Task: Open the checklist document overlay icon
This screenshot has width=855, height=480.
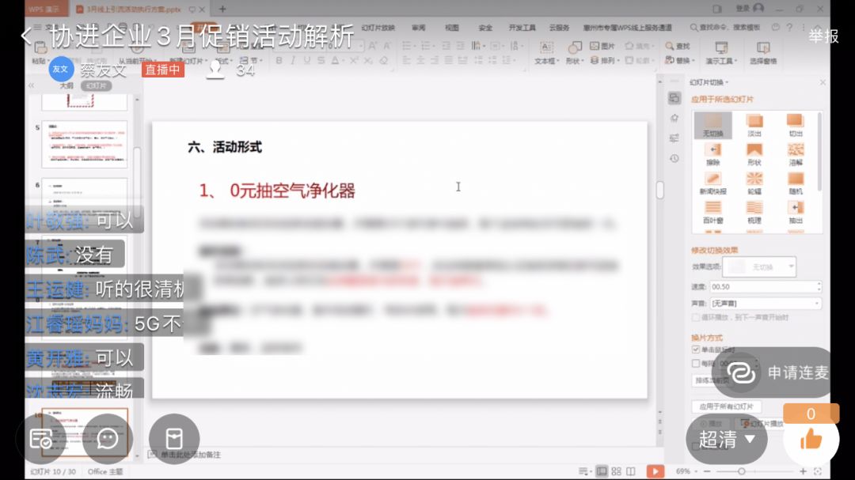Action: pos(41,439)
